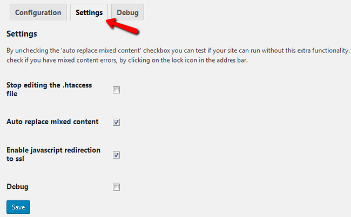This screenshot has height=217, width=351.
Task: Click the word 'file' under .htaccess label
Action: (12, 94)
